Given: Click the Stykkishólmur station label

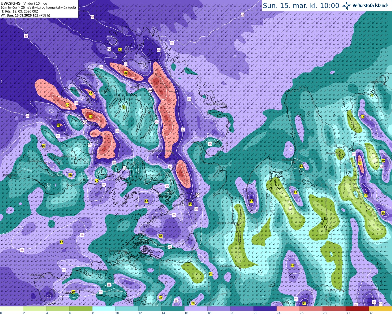Looking at the screenshot, I should click(117, 251).
